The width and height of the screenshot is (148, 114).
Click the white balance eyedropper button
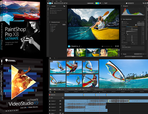(136, 25)
